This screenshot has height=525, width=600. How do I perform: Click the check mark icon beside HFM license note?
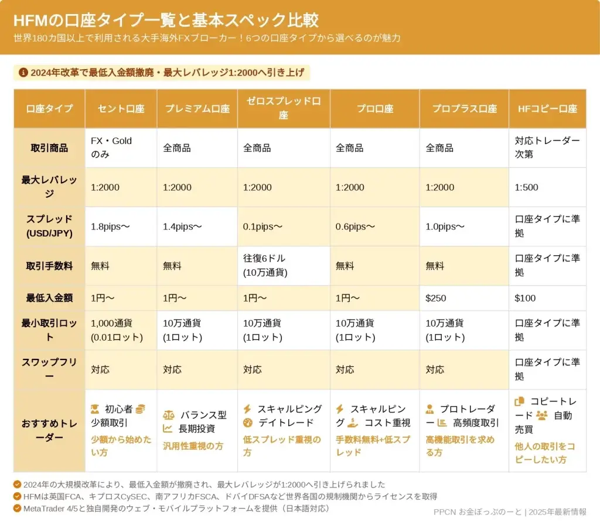18,496
